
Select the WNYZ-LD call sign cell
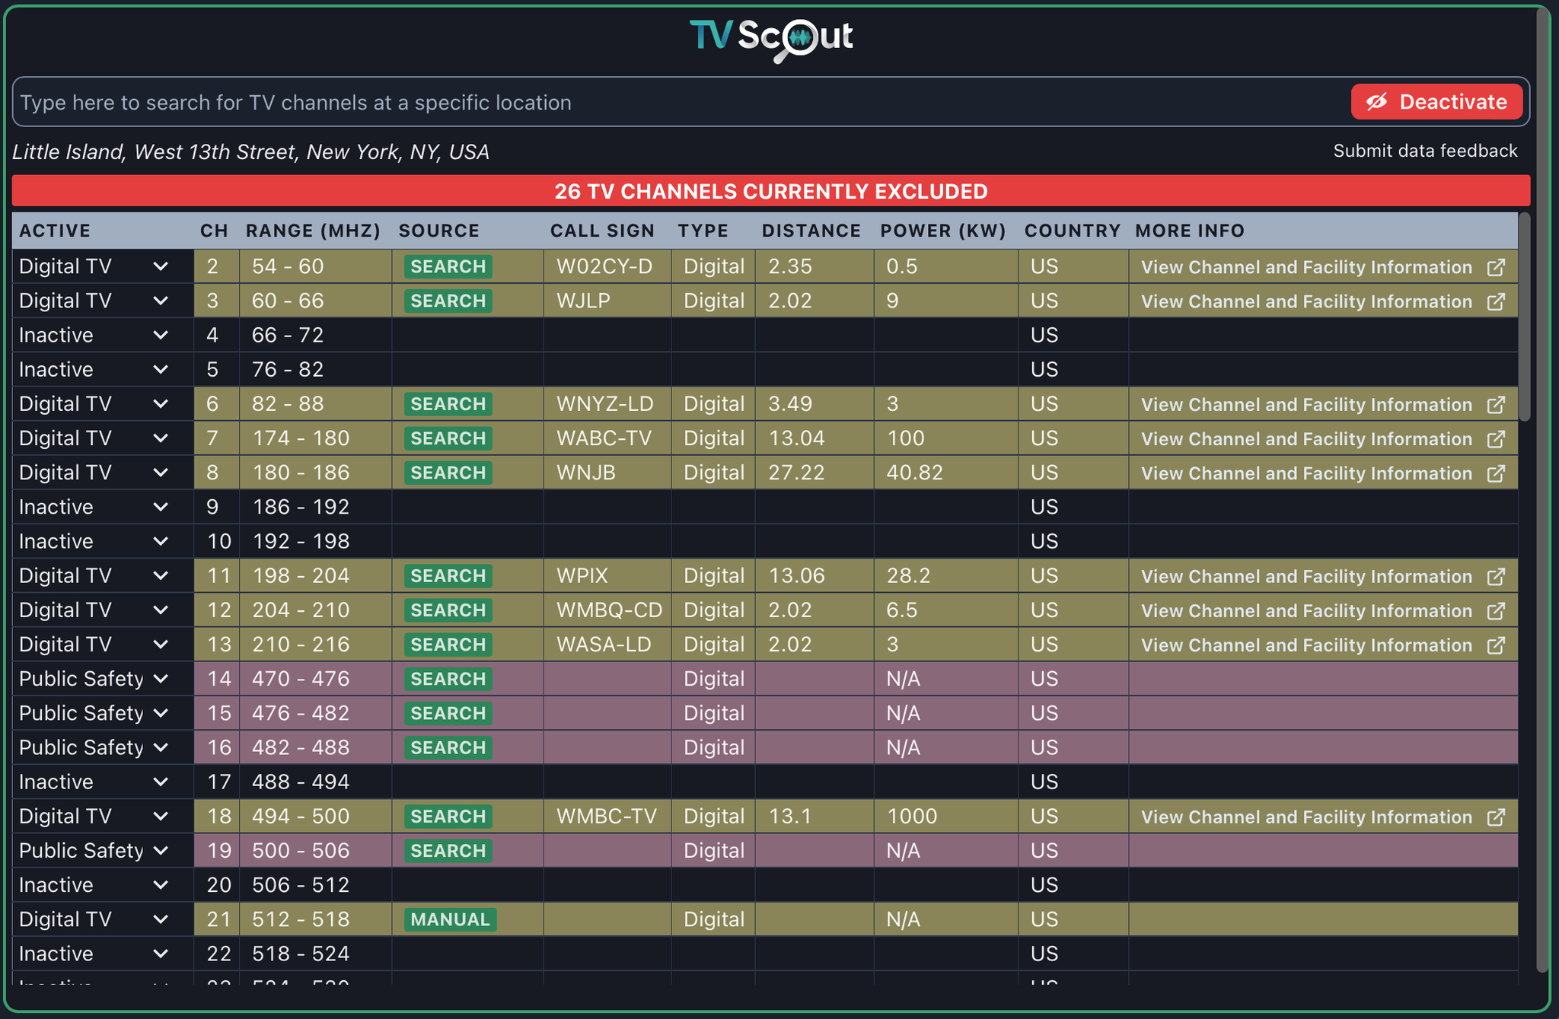(x=607, y=403)
